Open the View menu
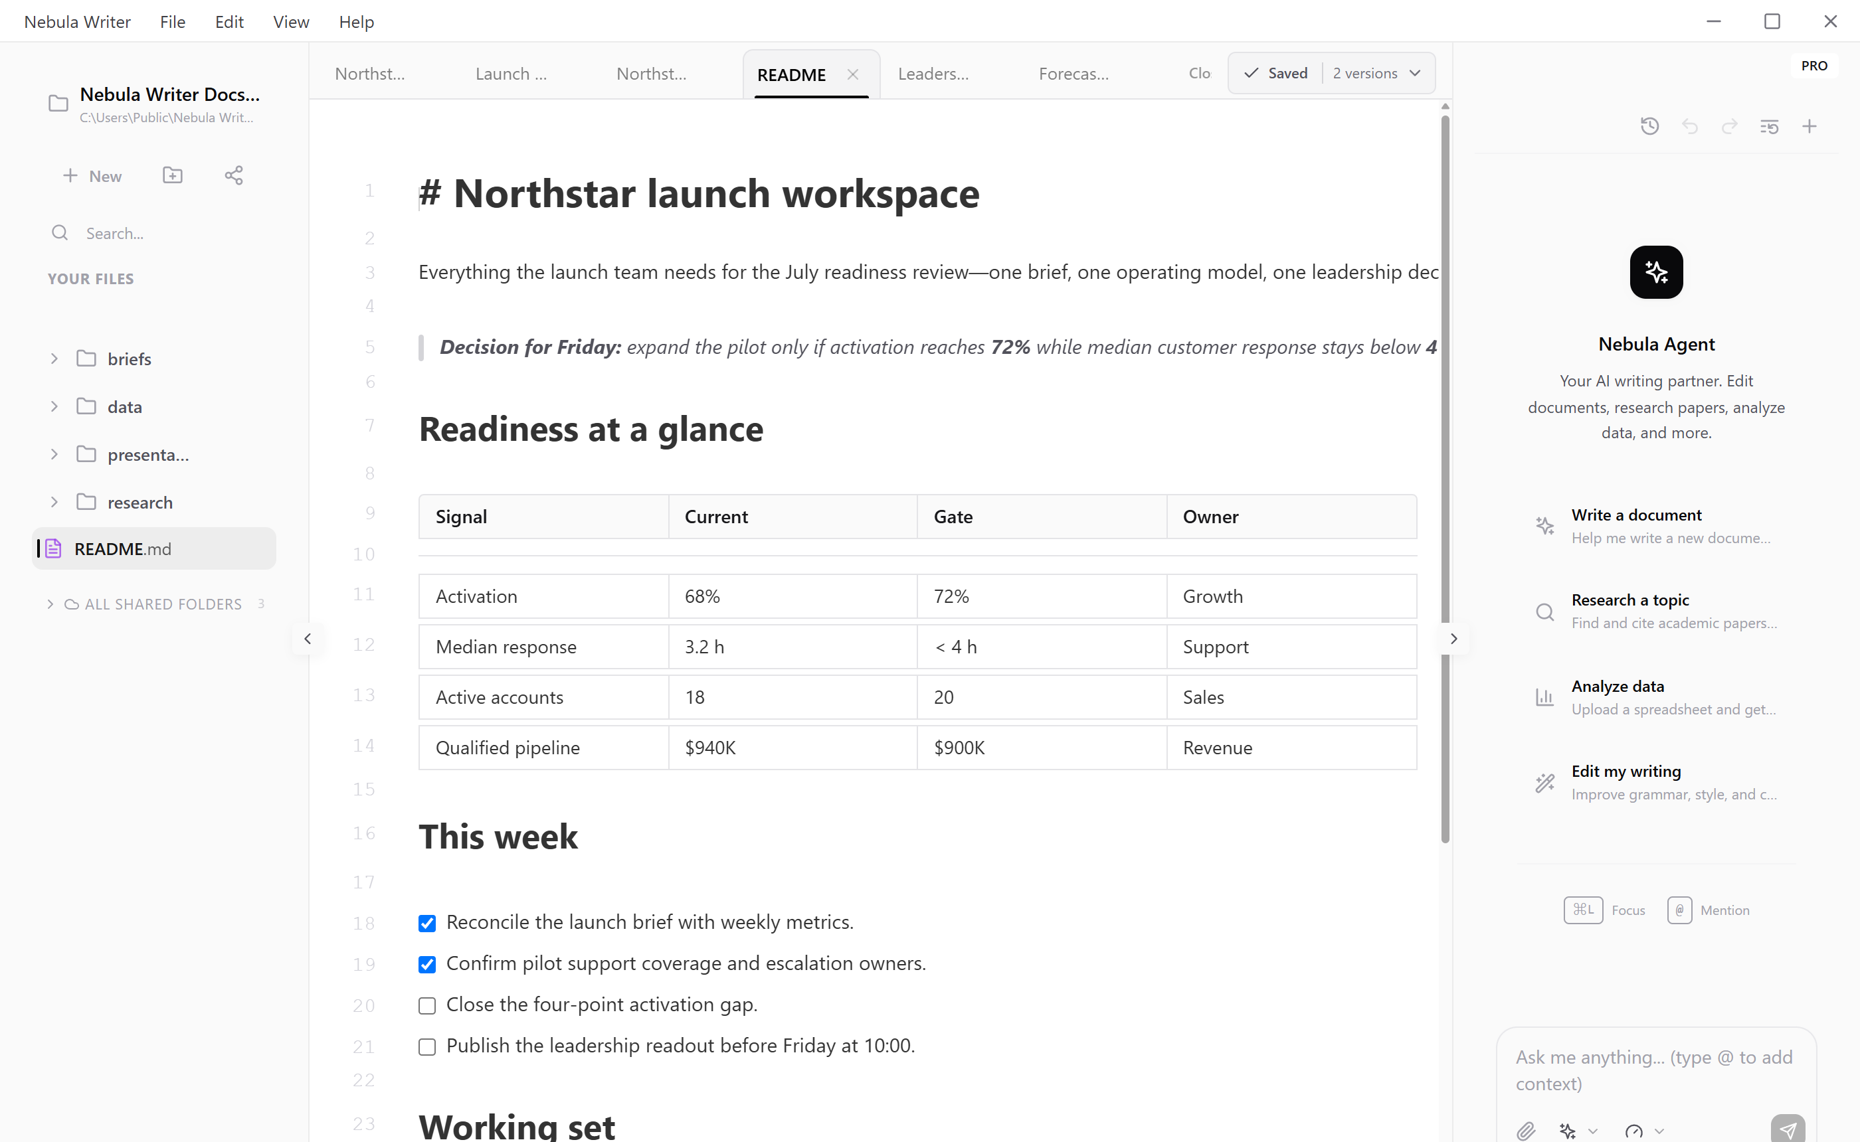This screenshot has height=1142, width=1860. point(291,21)
